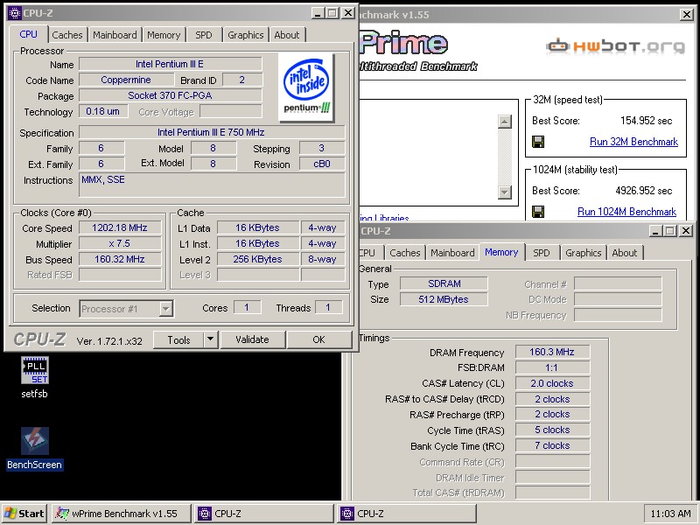
Task: Click the Multiplier value x 7.5
Action: 120,244
